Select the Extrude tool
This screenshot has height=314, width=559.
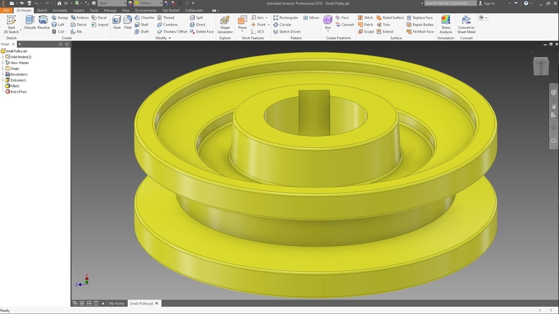(30, 23)
